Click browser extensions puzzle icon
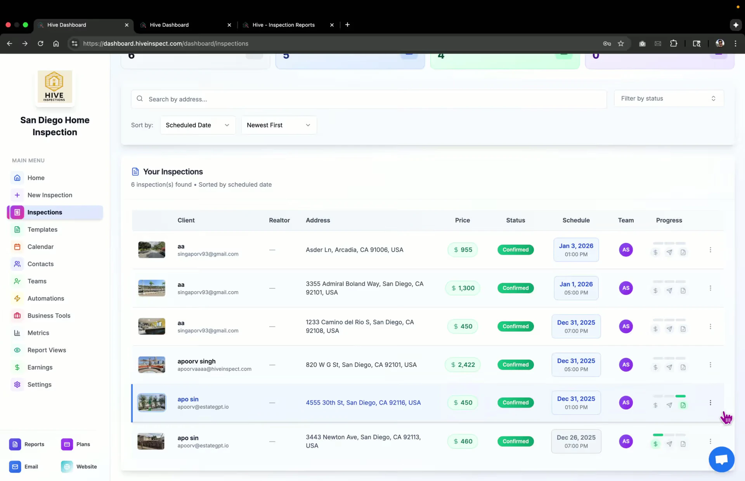Image resolution: width=745 pixels, height=481 pixels. (x=674, y=43)
